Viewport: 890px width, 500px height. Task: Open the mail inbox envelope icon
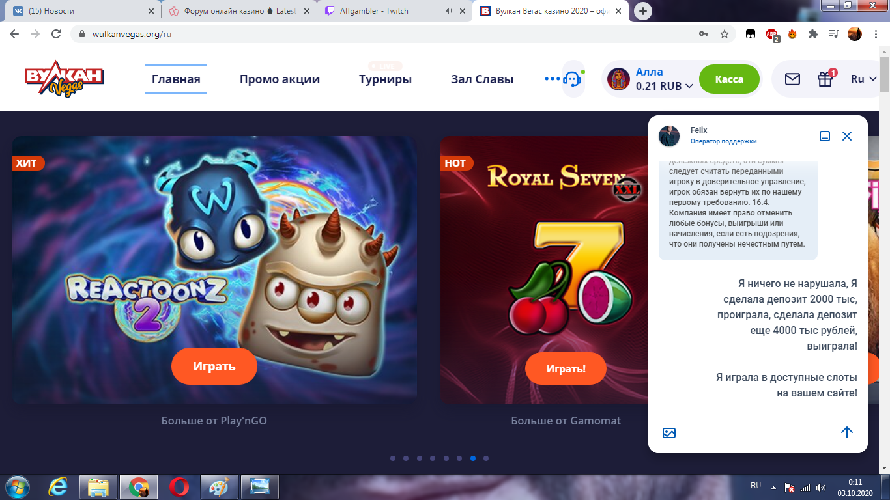click(792, 79)
